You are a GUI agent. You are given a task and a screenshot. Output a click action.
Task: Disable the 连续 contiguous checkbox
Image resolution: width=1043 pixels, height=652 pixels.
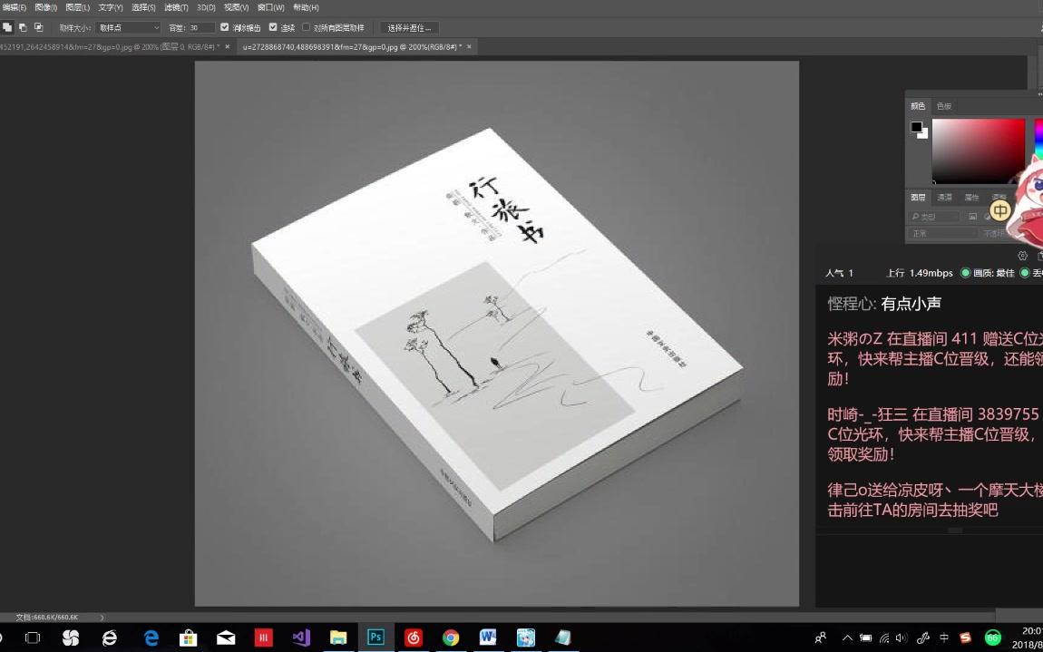pos(274,26)
